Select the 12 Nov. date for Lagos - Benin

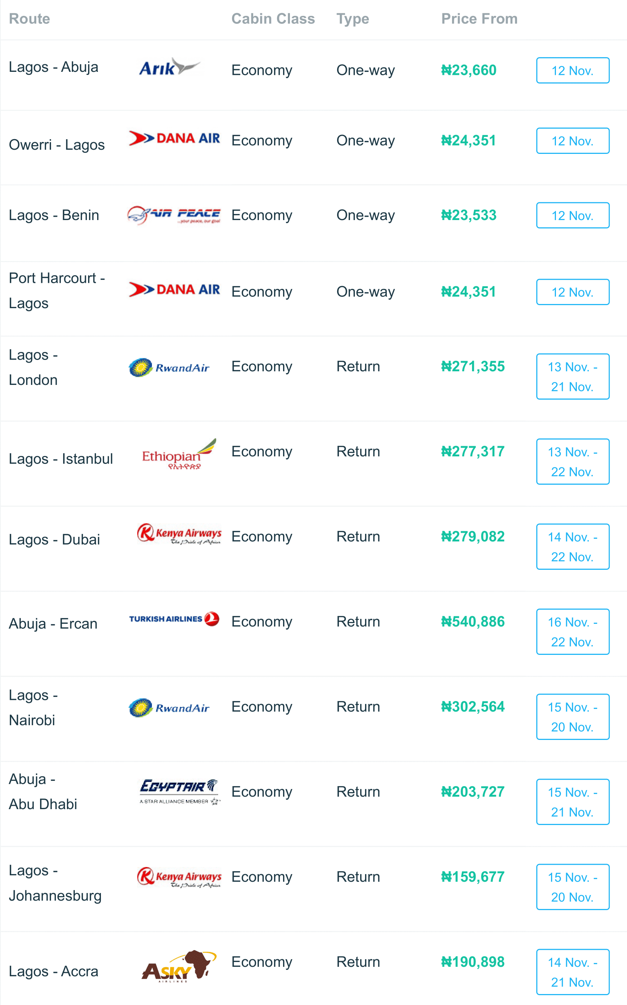(x=572, y=215)
